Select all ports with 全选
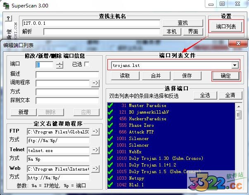The width and height of the screenshot is (249, 195). point(205,95)
